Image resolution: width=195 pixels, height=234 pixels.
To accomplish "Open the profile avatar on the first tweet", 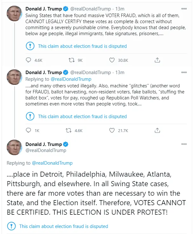I will (x=14, y=14).
